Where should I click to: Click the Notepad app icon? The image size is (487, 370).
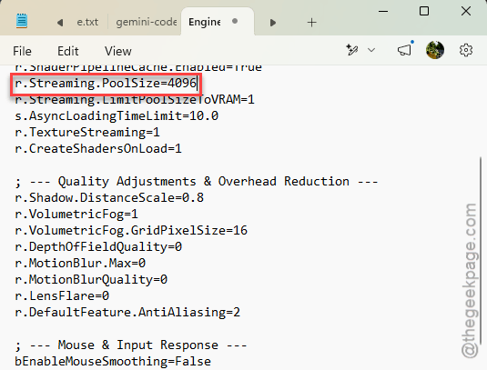(x=22, y=22)
